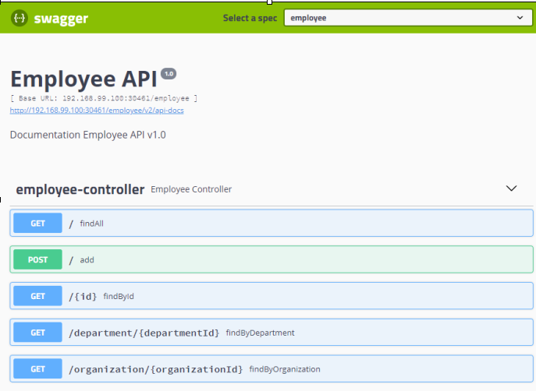
Task: Click the POST badge for add
Action: [38, 259]
